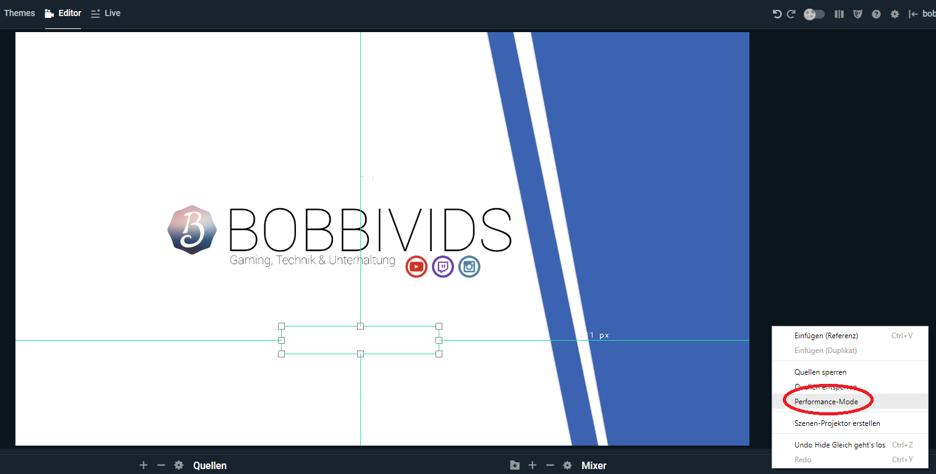This screenshot has height=474, width=936.
Task: Click the plus icon just left of Quellen
Action: tap(143, 465)
